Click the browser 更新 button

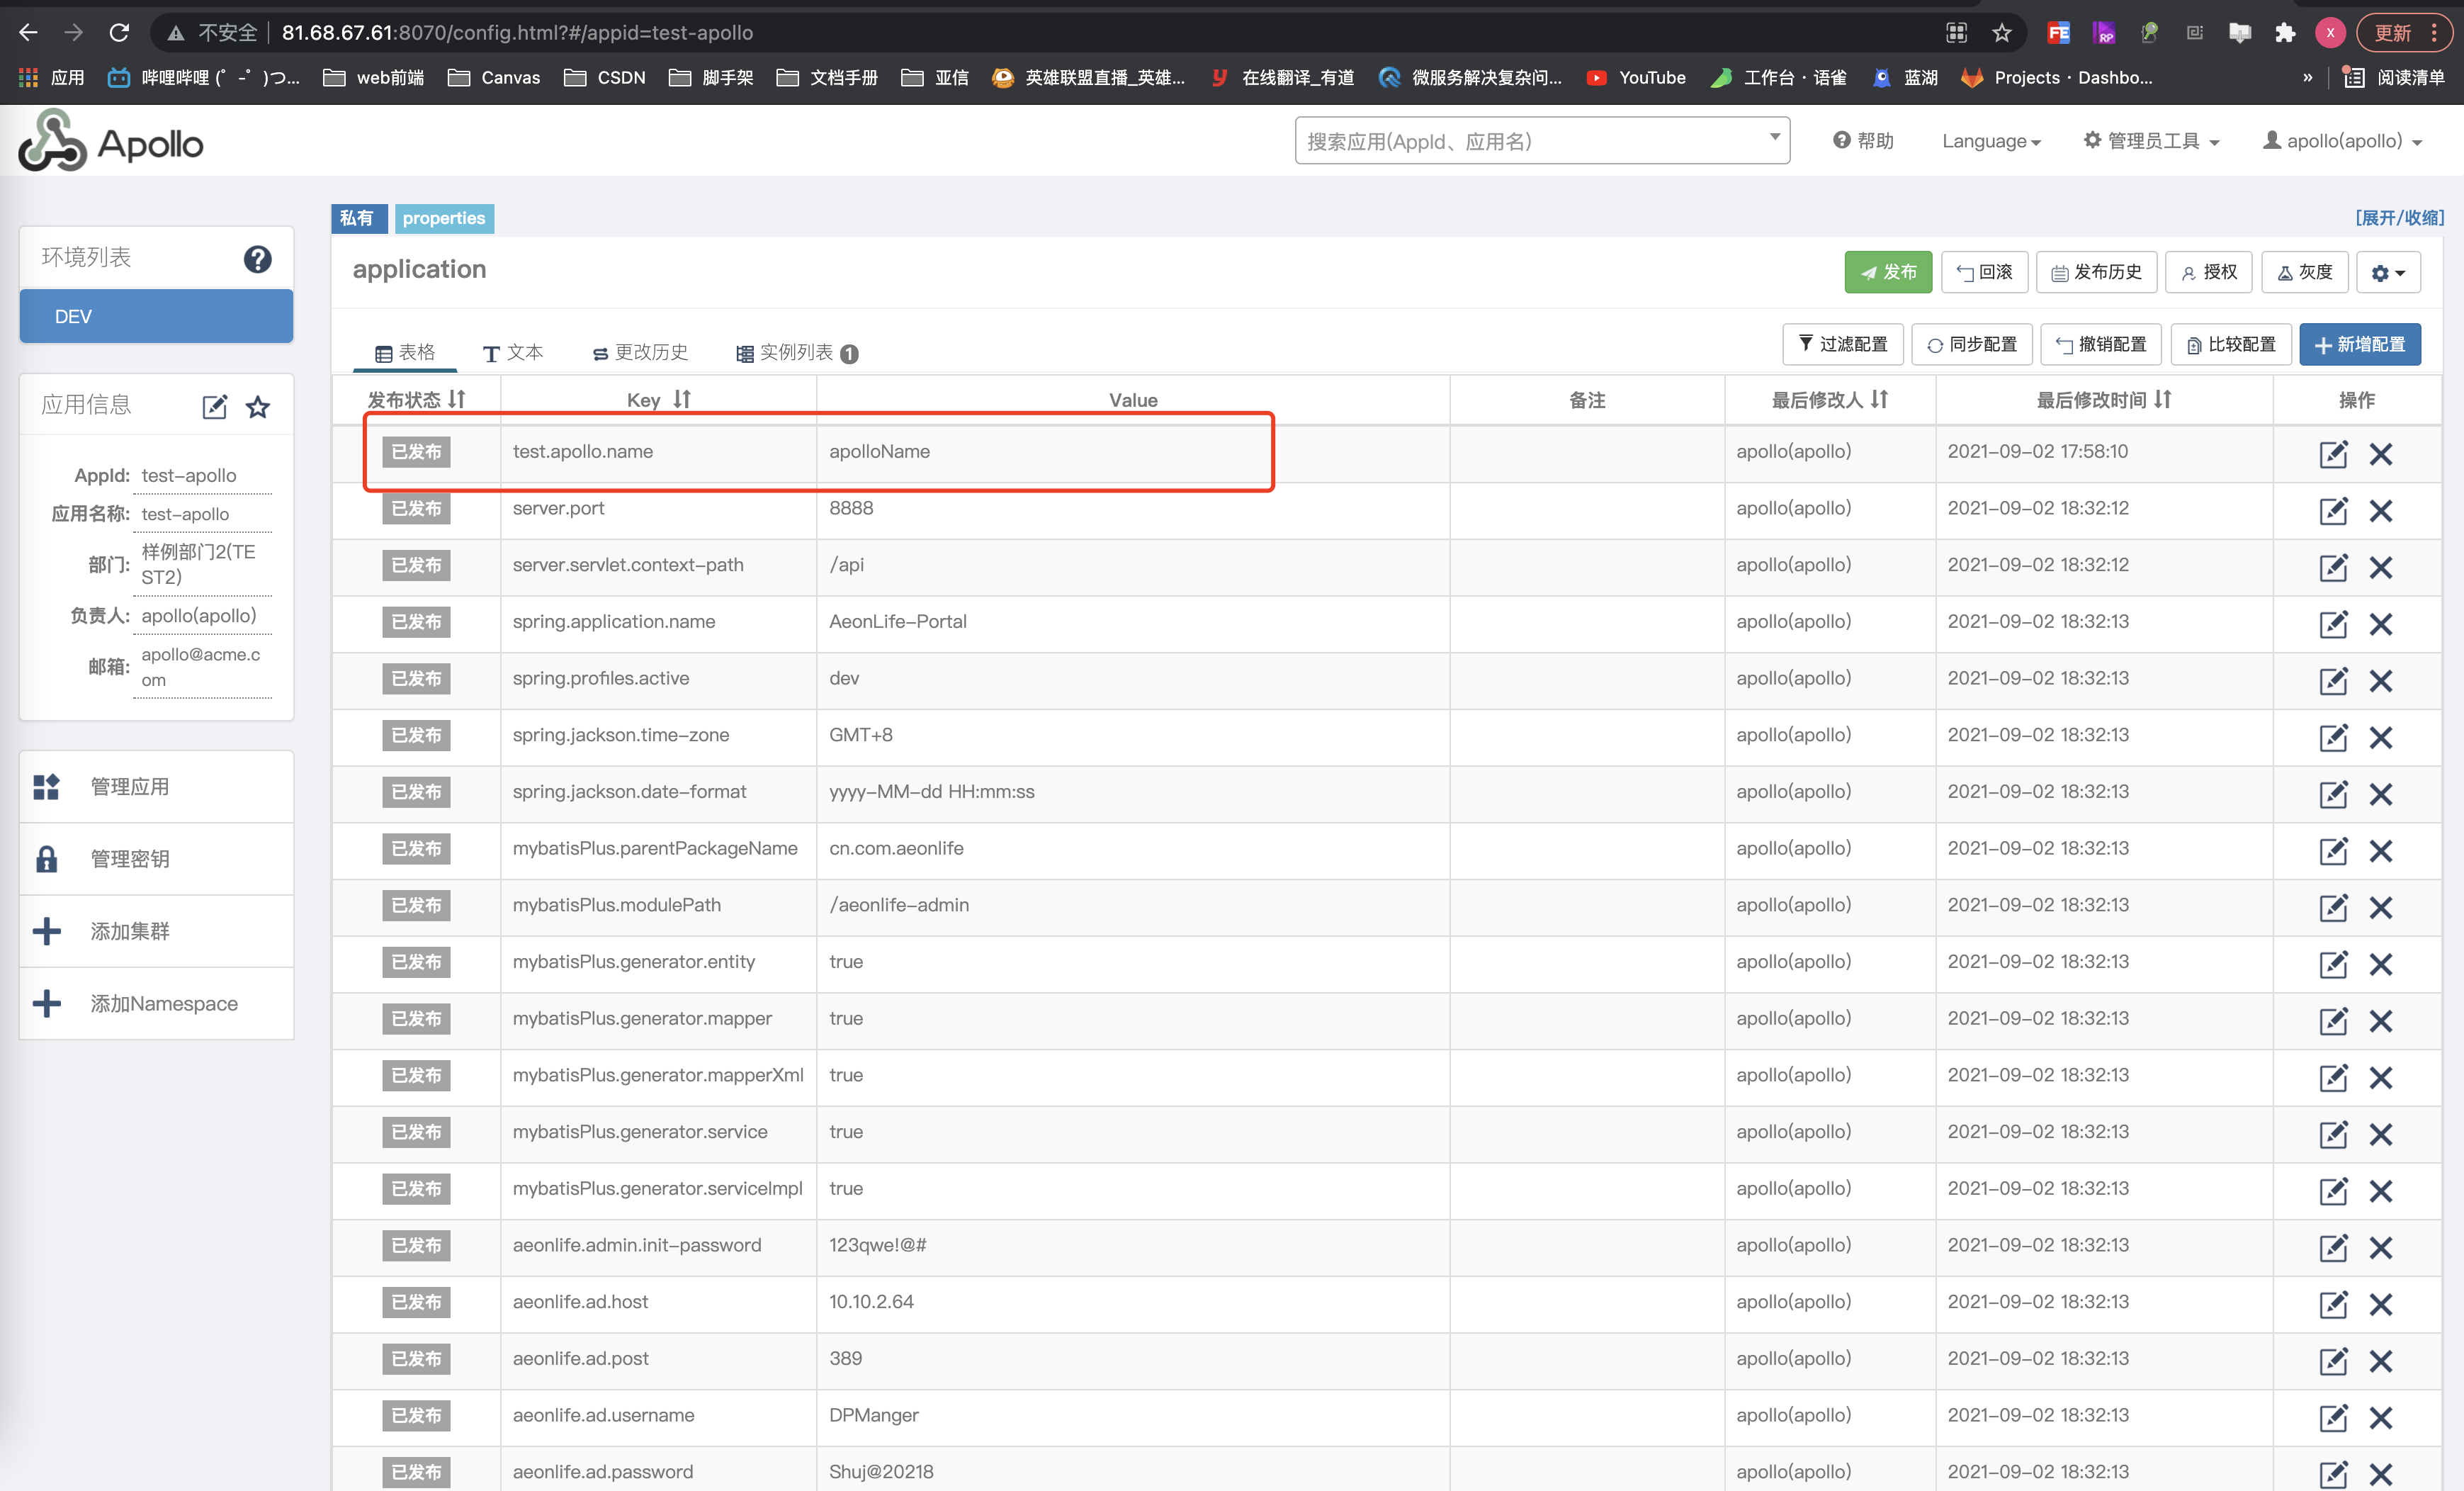point(2403,33)
